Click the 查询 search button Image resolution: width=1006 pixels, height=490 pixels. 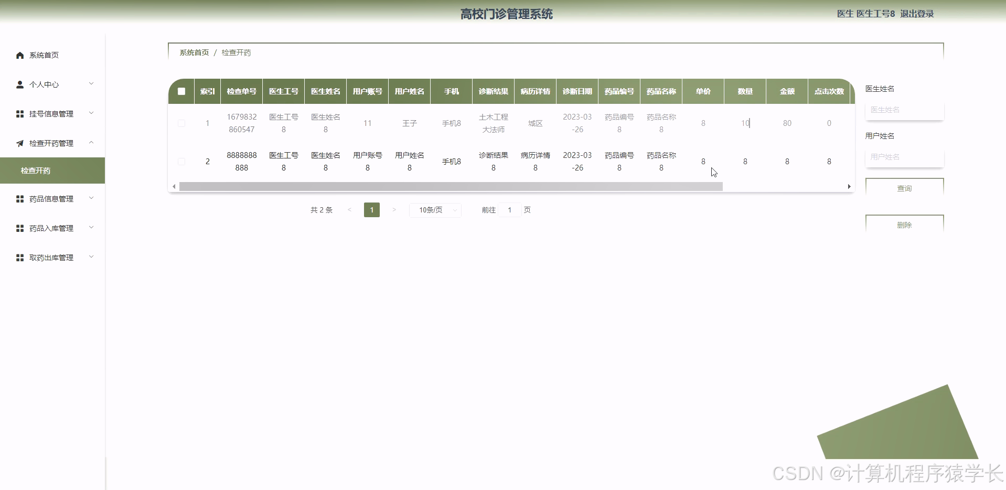pyautogui.click(x=904, y=188)
